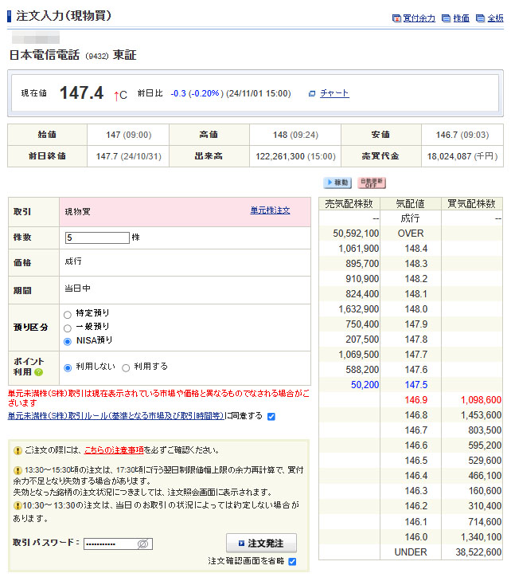Select the 一般預り radio option
511x581 pixels.
point(68,328)
